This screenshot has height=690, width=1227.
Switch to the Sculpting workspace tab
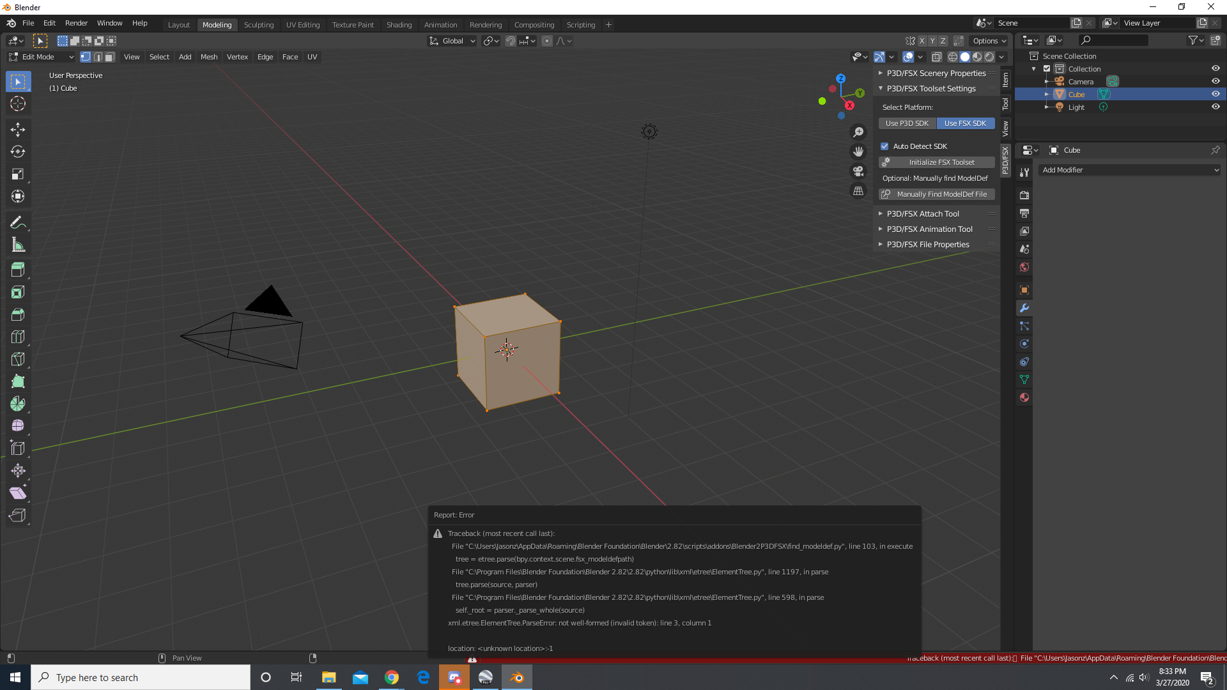(259, 25)
